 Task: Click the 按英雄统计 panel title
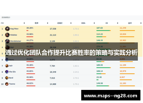(6, 17)
